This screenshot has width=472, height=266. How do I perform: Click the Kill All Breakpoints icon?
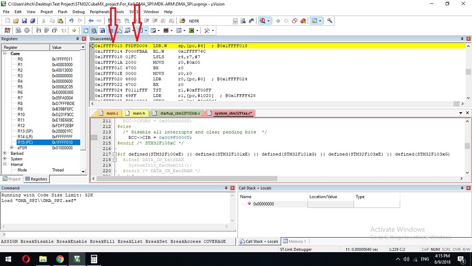pyautogui.click(x=303, y=21)
